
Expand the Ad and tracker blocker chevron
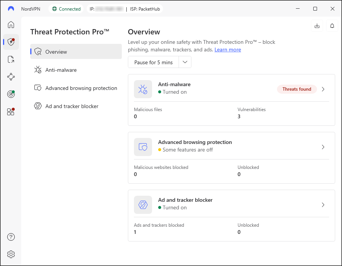point(323,205)
